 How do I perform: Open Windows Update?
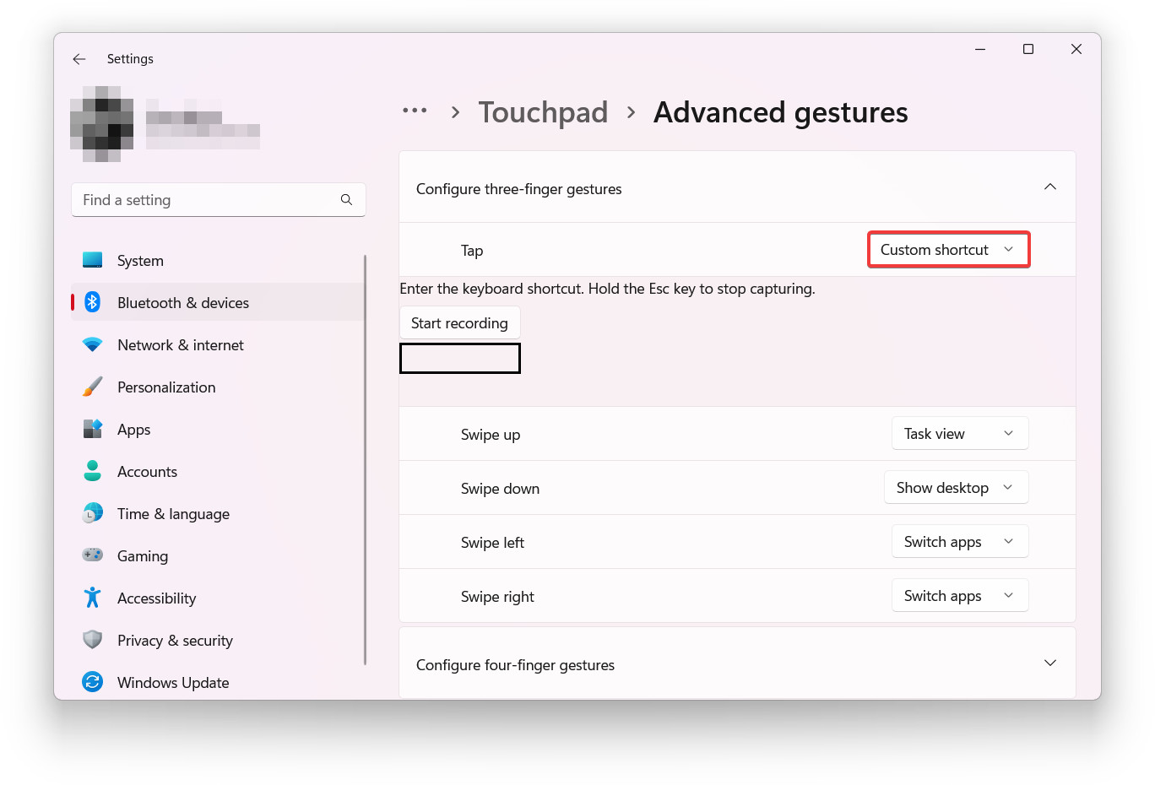[x=93, y=682]
